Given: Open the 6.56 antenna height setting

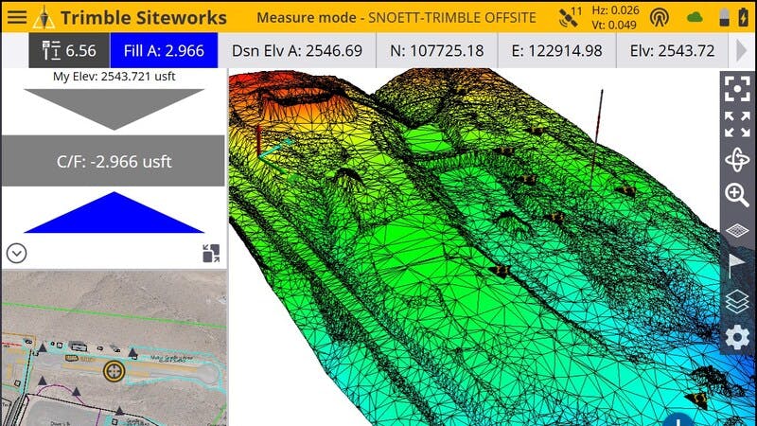Looking at the screenshot, I should [69, 50].
